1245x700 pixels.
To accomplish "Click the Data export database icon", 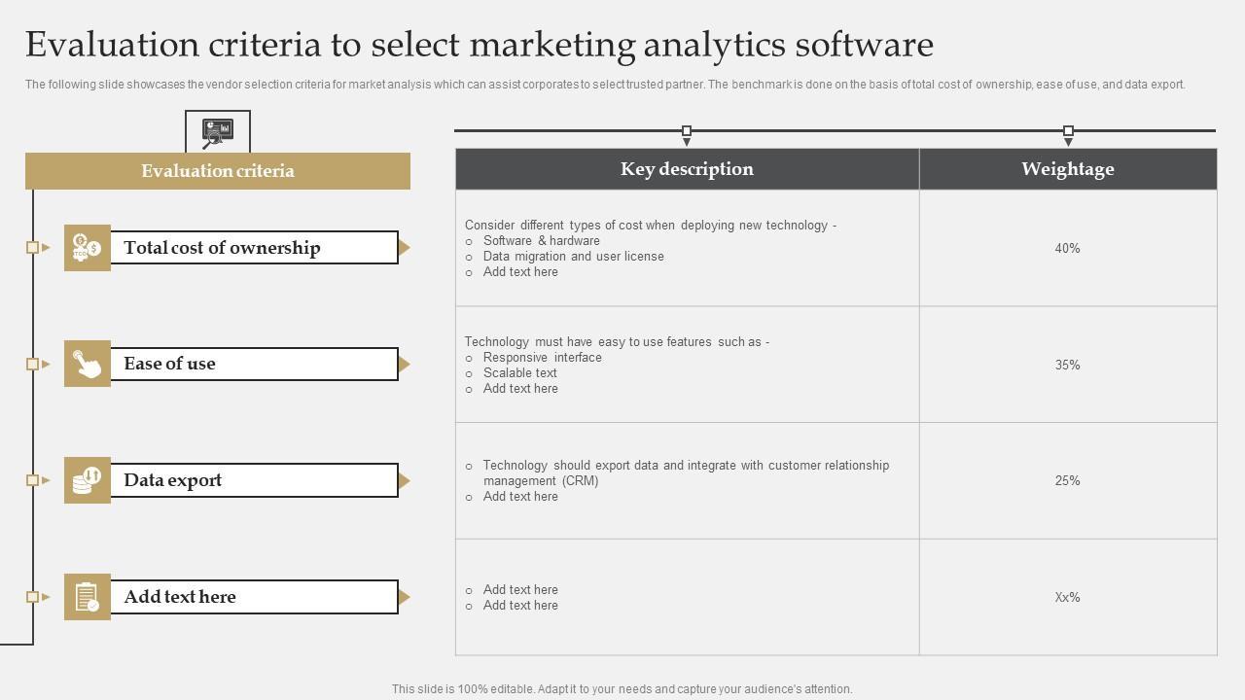I will click(x=88, y=480).
